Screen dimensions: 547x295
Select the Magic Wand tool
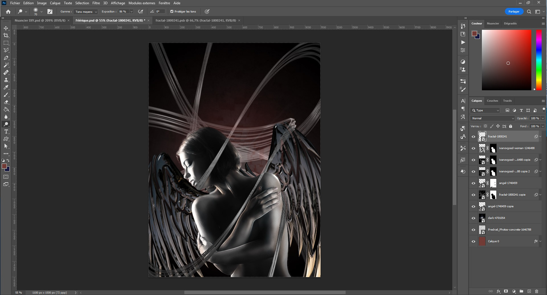(x=6, y=65)
